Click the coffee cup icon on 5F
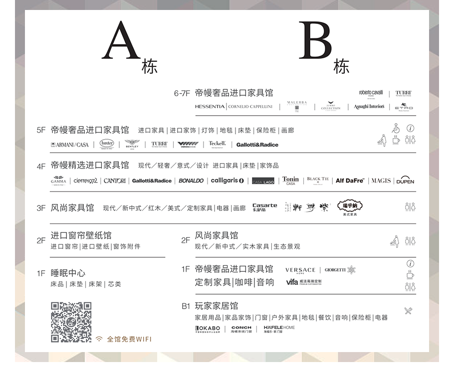 pyautogui.click(x=396, y=140)
